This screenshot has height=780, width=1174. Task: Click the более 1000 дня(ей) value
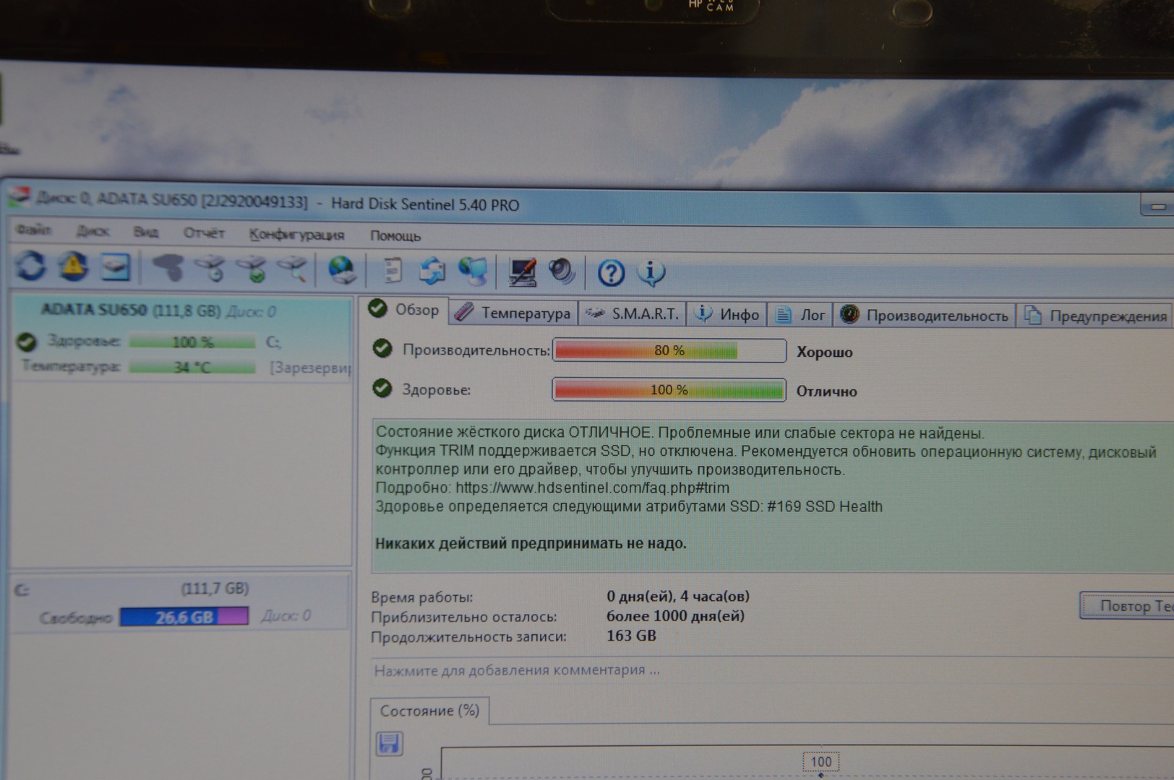pyautogui.click(x=675, y=616)
